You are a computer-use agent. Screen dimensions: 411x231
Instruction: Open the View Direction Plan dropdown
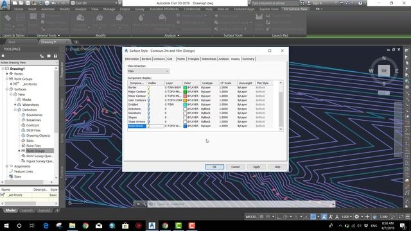(148, 71)
